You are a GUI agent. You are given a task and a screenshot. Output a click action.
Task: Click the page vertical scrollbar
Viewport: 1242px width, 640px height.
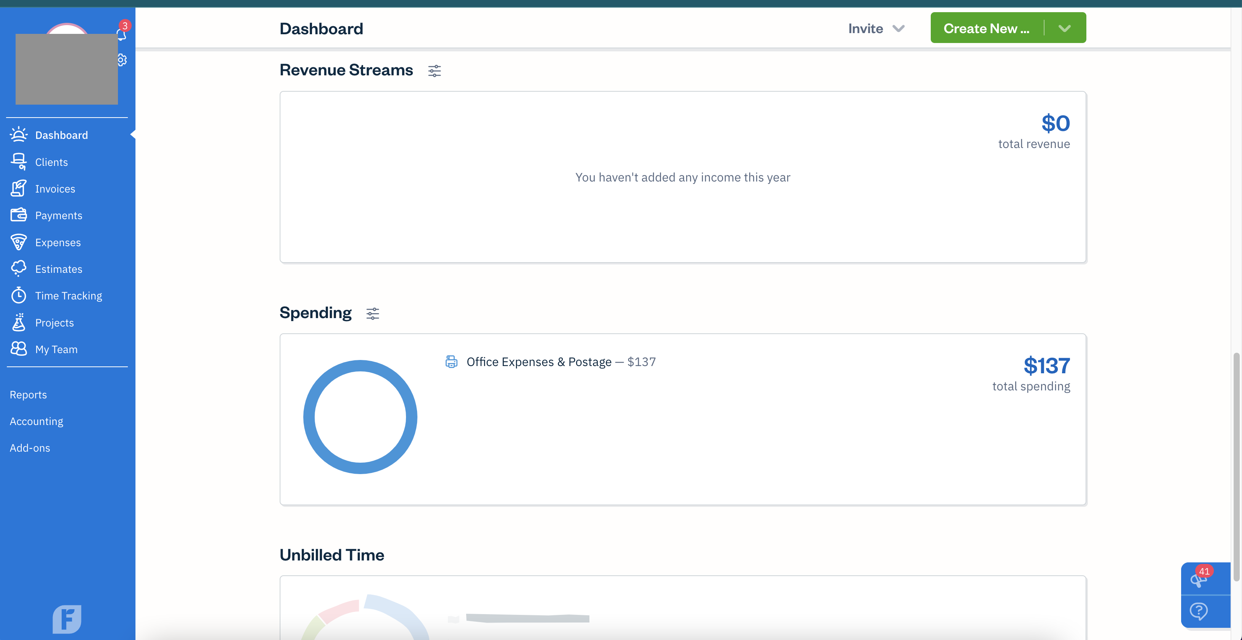click(1236, 466)
